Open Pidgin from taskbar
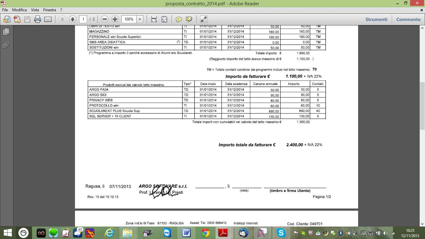 (x=262, y=233)
